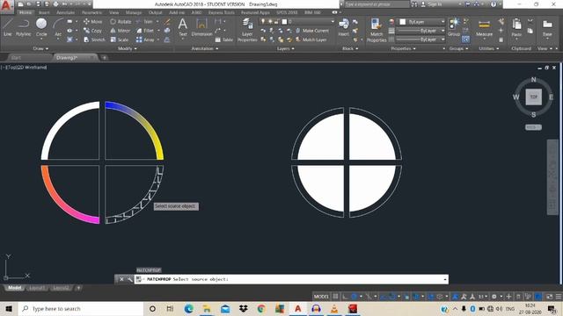Screen dimensions: 563x316
Task: Expand the Modify panel
Action: (127, 48)
